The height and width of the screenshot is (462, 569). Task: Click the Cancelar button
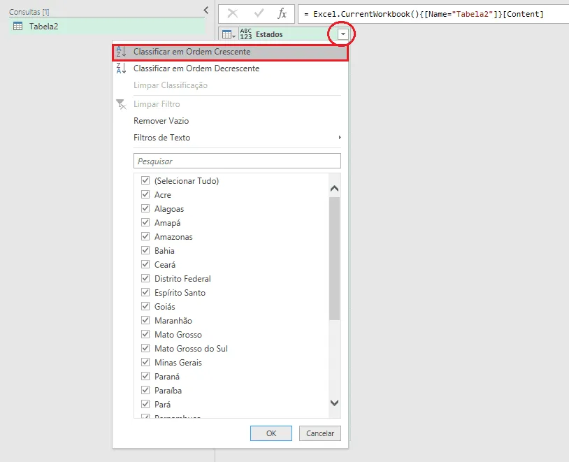click(320, 433)
